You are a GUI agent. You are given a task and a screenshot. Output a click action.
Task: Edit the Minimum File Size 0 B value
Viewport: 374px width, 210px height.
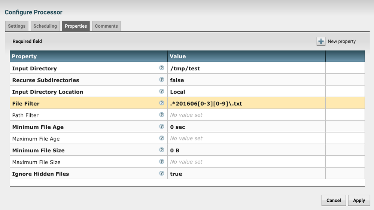(246, 150)
